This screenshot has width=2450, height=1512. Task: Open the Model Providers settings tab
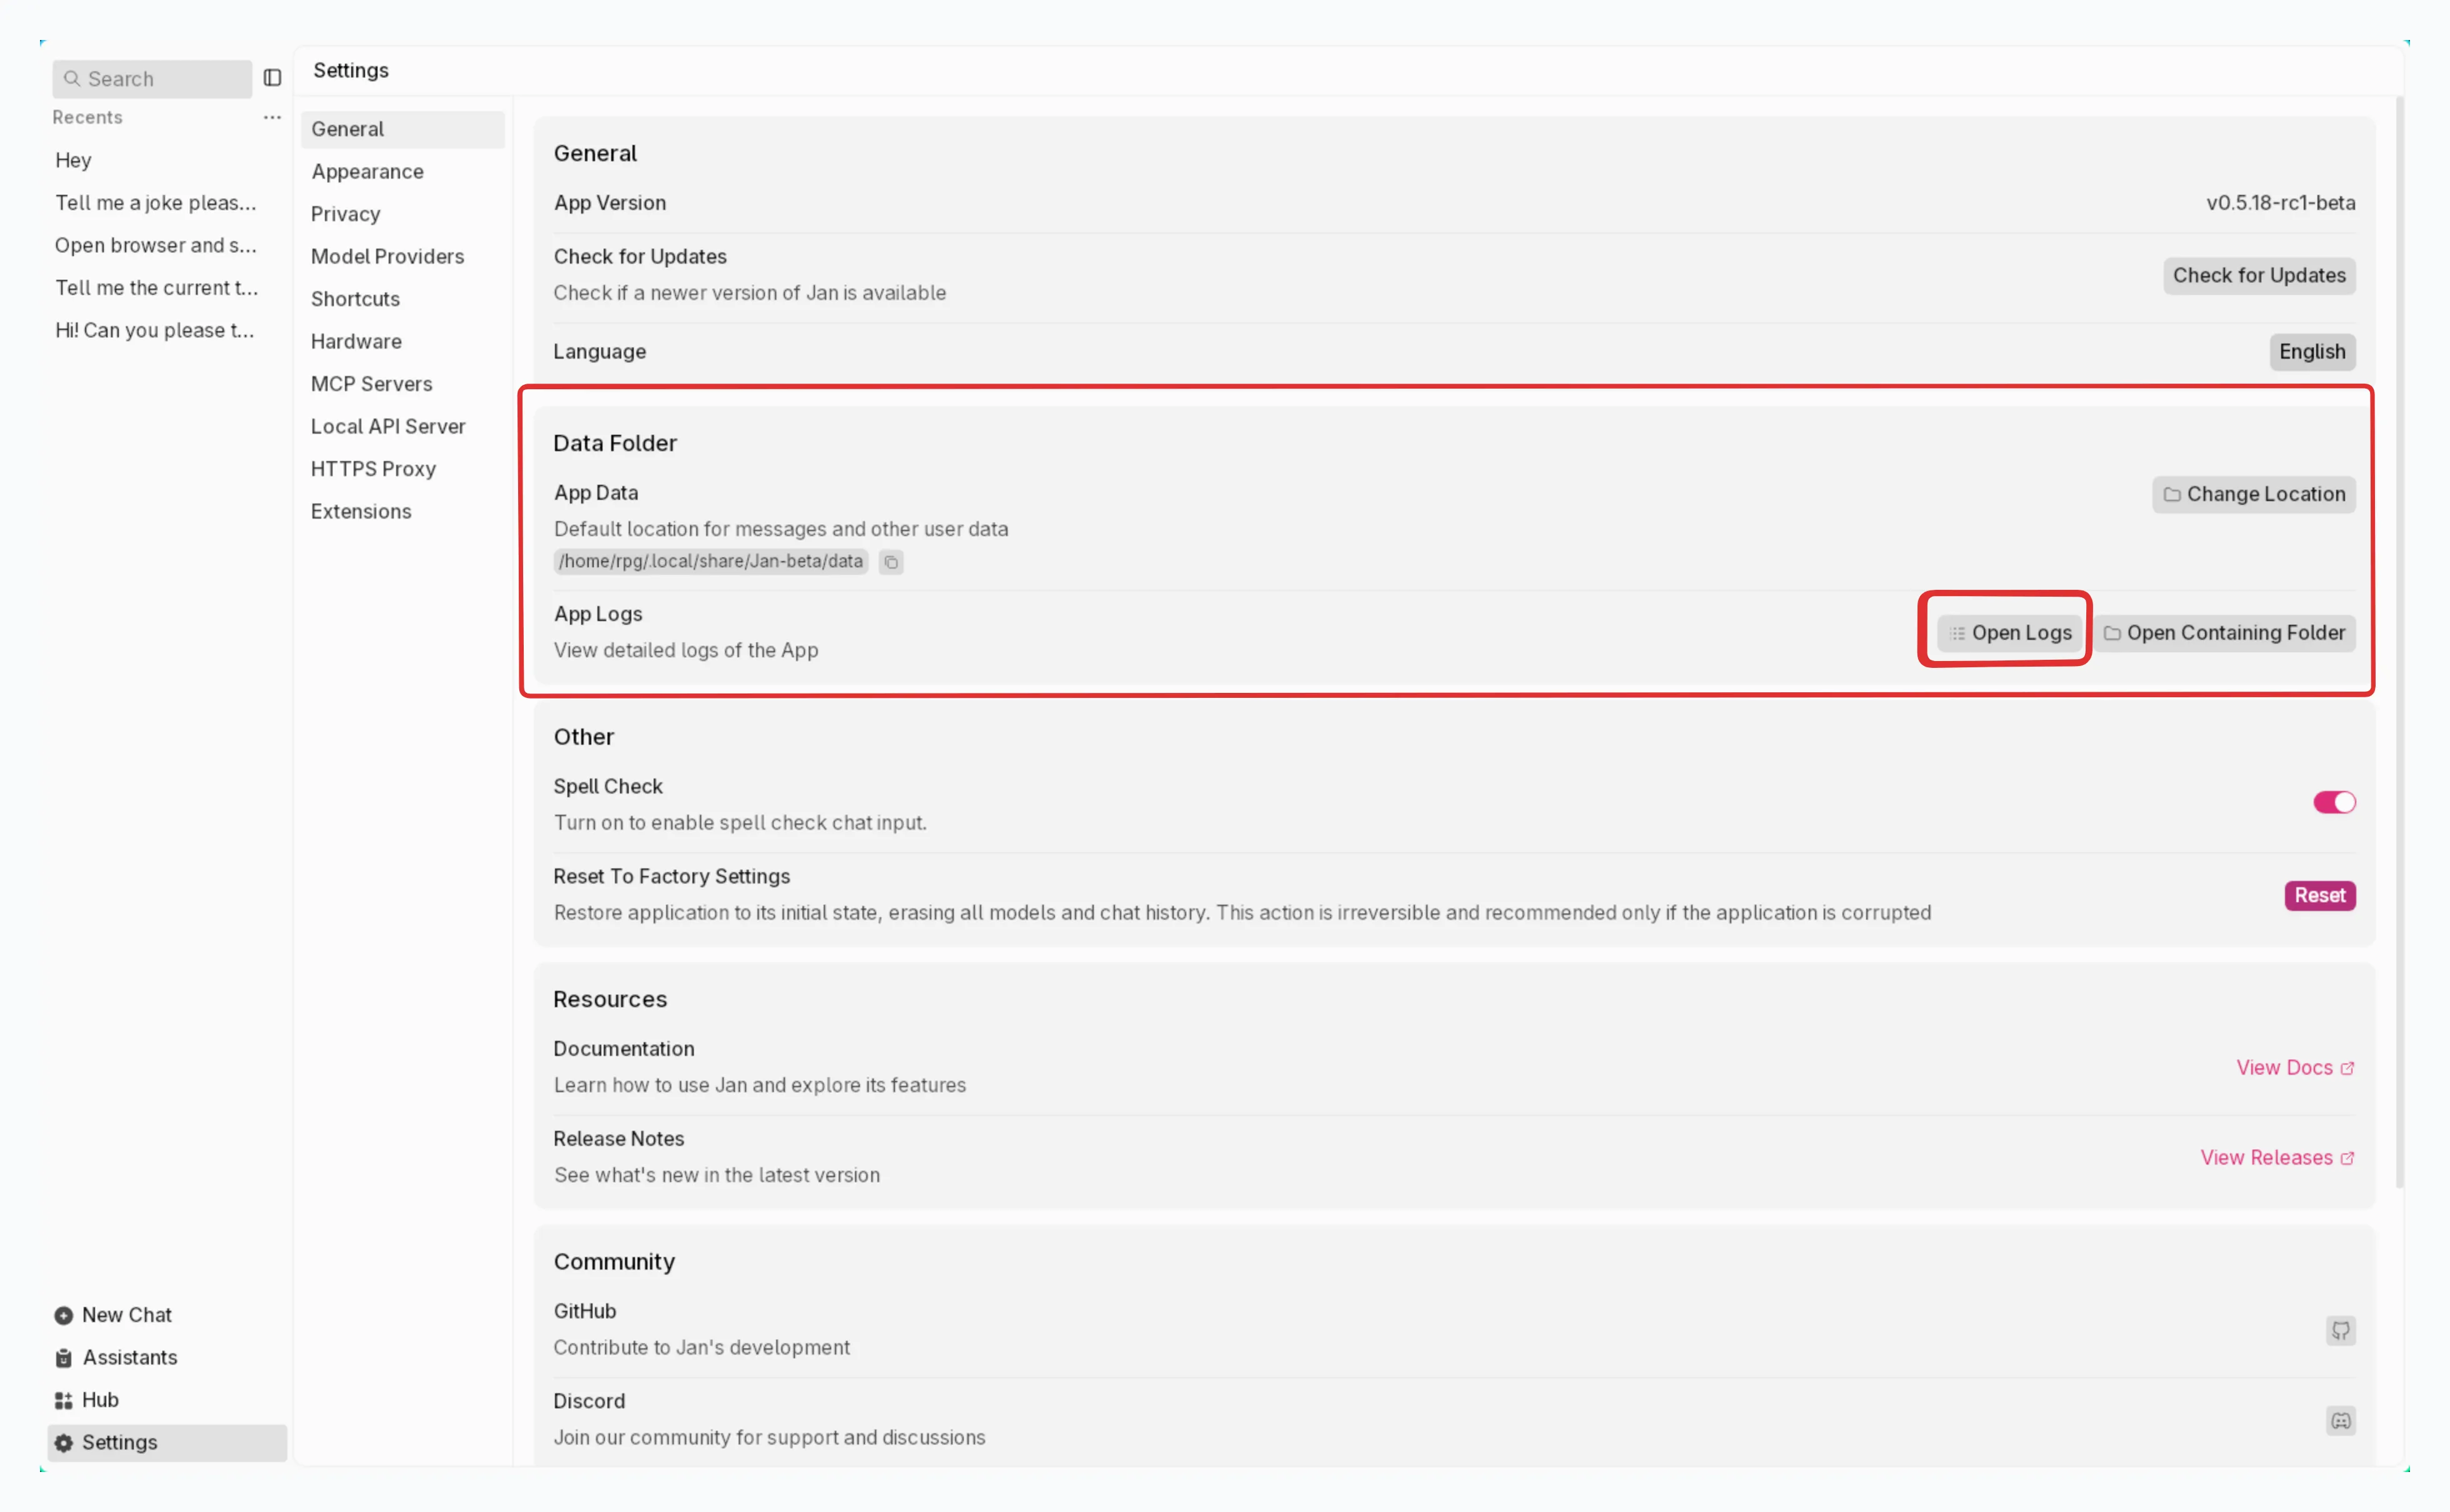click(387, 257)
